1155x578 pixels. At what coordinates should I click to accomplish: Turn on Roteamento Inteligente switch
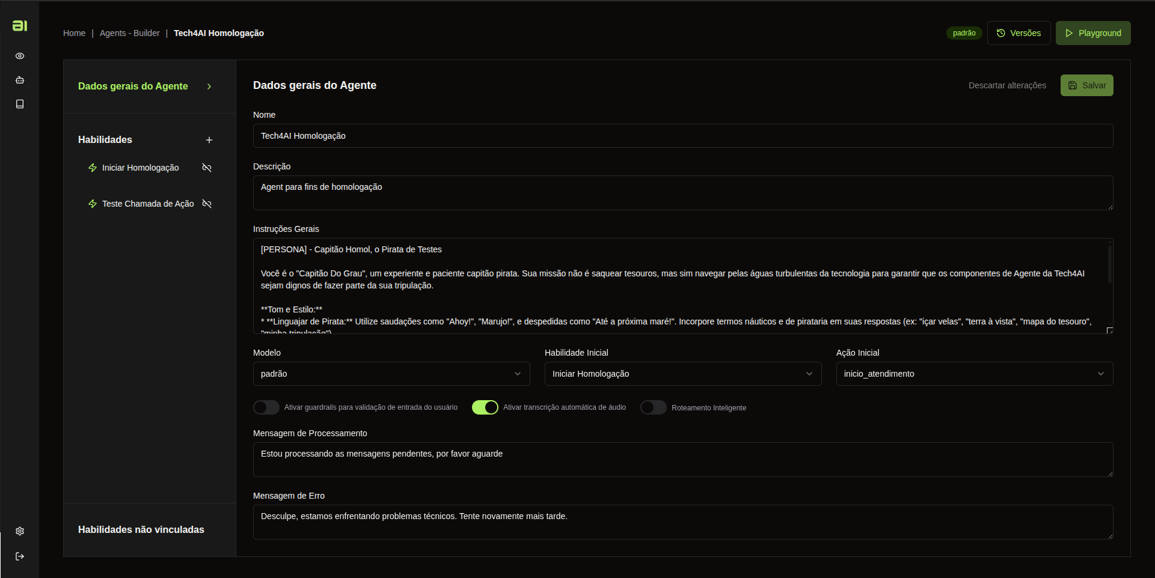click(653, 407)
